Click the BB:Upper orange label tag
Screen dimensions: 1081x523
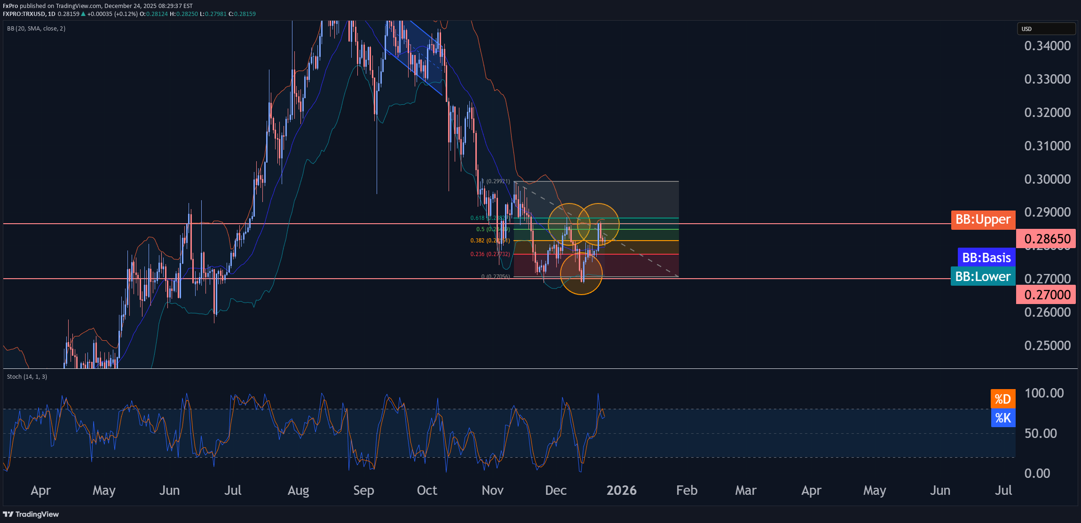[x=983, y=219]
